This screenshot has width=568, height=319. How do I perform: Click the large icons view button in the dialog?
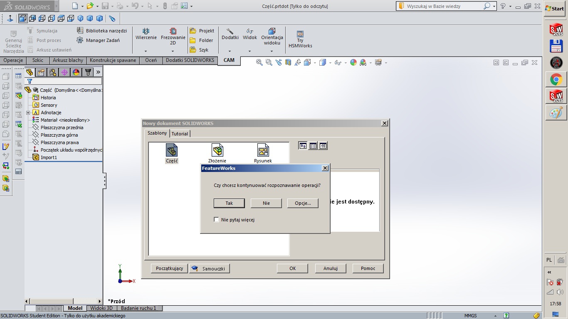(x=303, y=146)
